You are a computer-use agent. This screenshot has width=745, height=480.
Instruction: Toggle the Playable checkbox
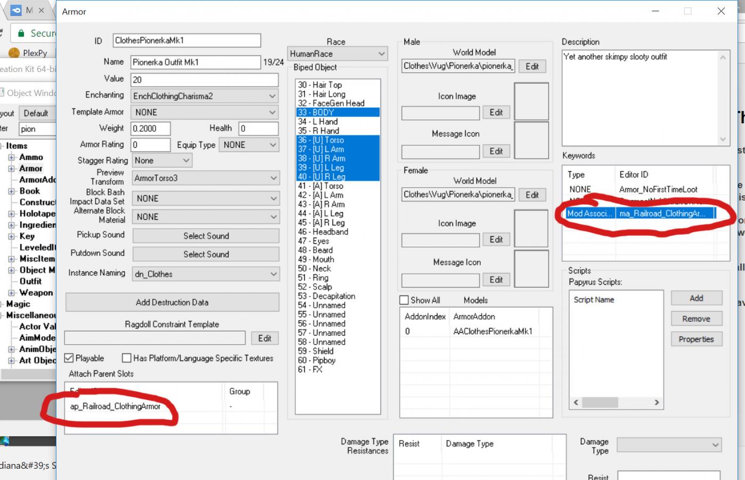pos(69,358)
